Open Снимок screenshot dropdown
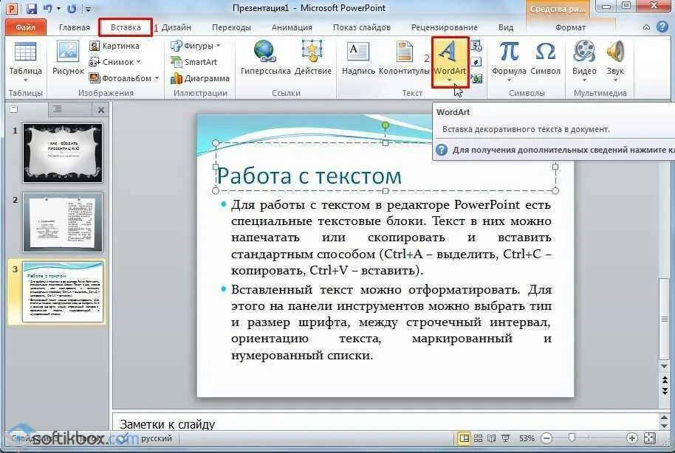Screen dimensions: 675x453 (x=115, y=62)
